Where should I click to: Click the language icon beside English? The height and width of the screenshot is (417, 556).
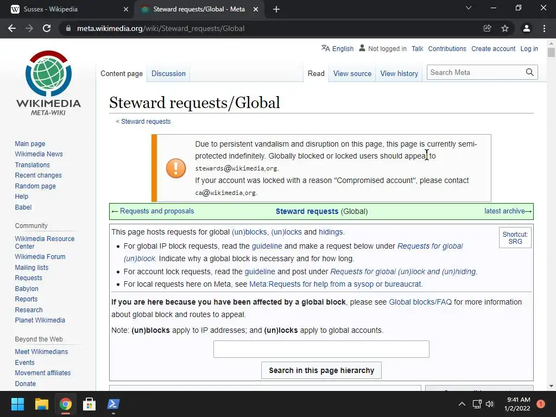pyautogui.click(x=326, y=48)
